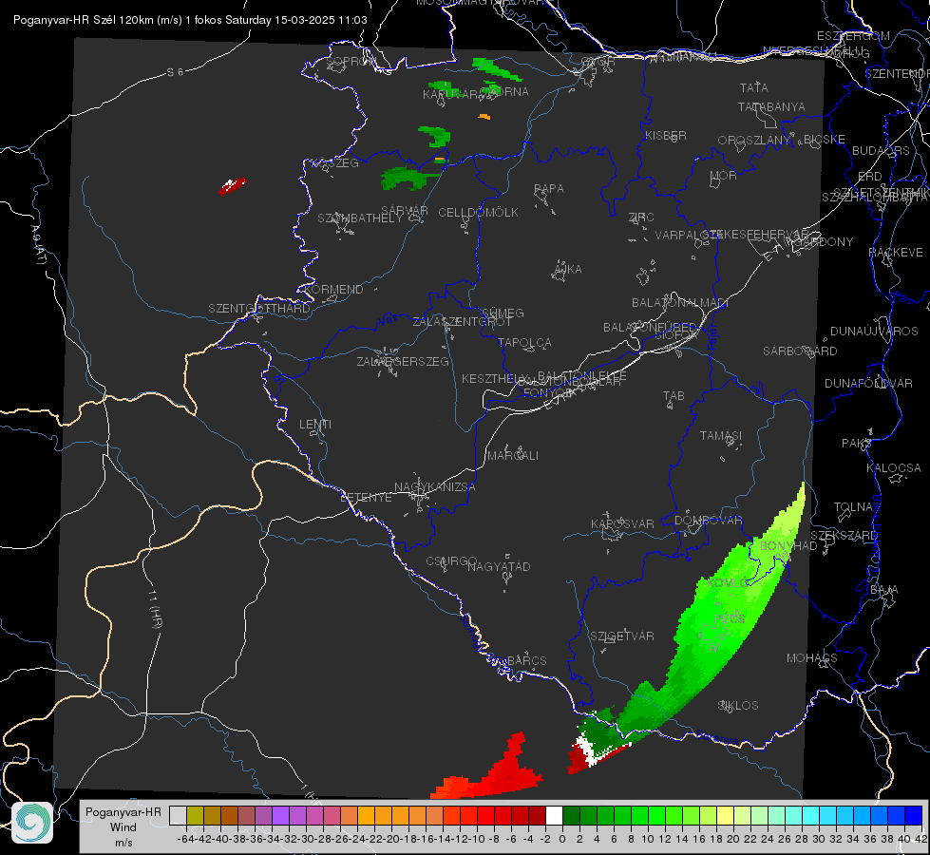
Task: Choose the cyan swatch between 28 and 30
Action: pos(811,815)
